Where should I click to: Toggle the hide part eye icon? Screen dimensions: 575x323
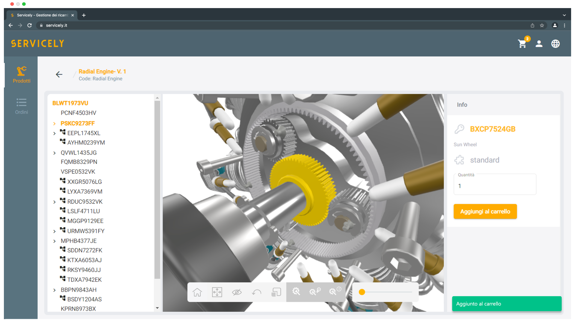[x=237, y=292]
